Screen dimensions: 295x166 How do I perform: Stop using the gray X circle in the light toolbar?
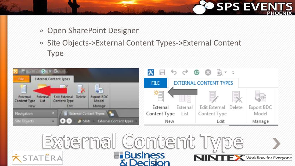point(208,72)
